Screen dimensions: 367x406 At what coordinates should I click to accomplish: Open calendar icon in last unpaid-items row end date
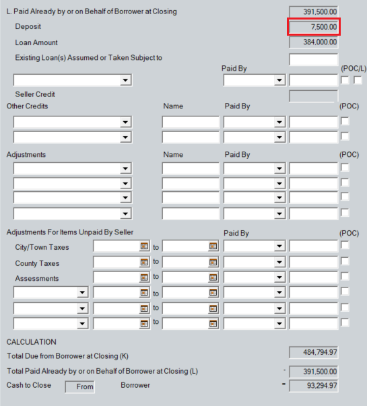point(213,323)
